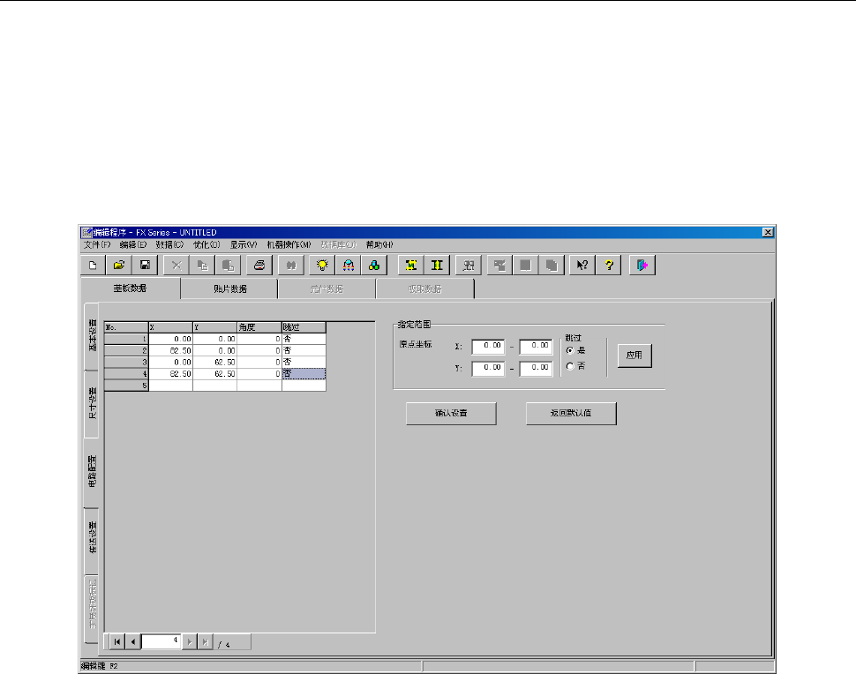Select the 电路配置 vertical side tab
This screenshot has height=674, width=856.
(92, 471)
